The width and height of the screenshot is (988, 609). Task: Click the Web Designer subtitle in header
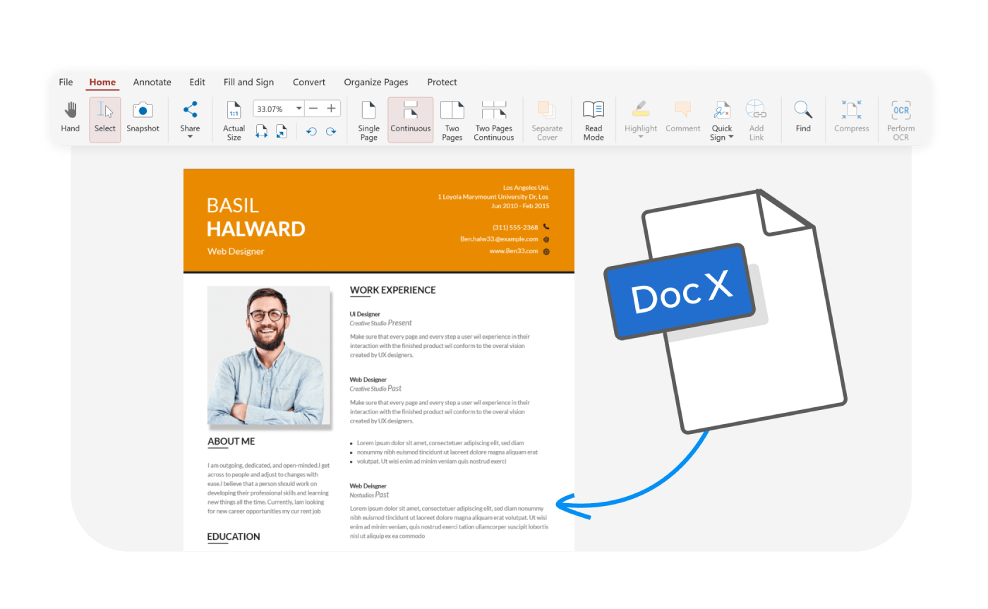pyautogui.click(x=236, y=251)
